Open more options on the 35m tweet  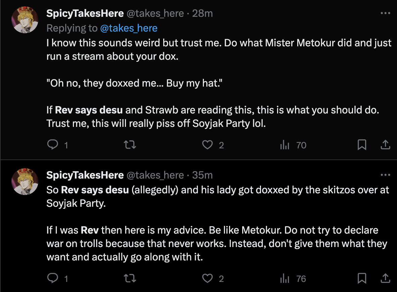tap(385, 175)
